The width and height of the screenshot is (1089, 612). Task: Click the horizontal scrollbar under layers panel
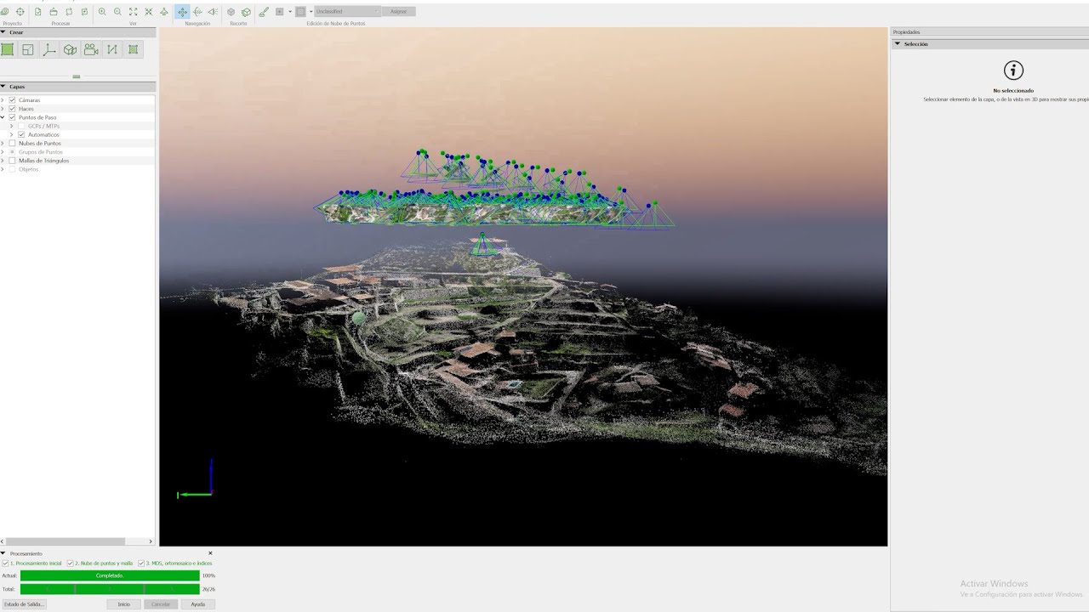tap(66, 541)
